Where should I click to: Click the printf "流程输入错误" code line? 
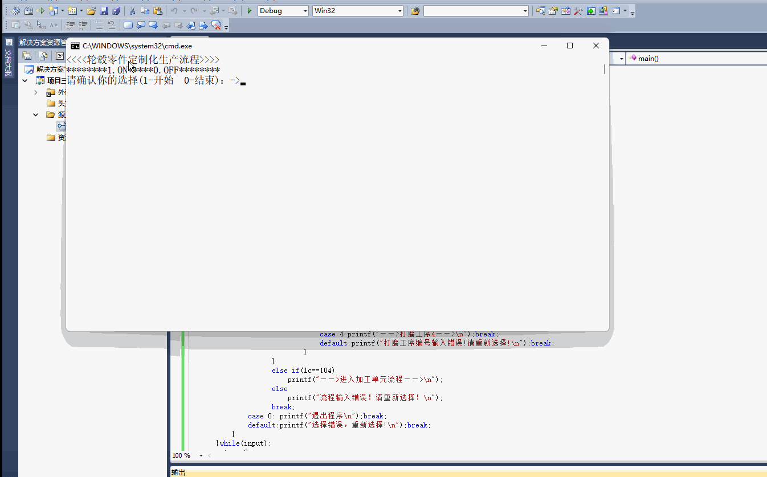(x=365, y=398)
